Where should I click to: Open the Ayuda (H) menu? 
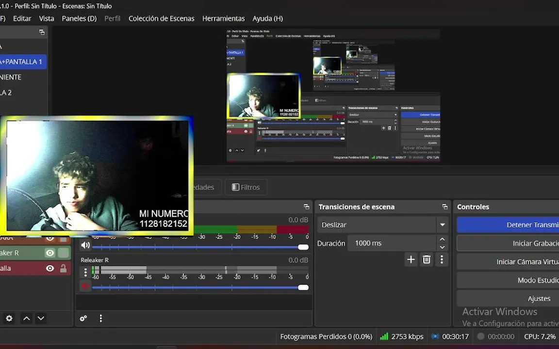pos(267,18)
